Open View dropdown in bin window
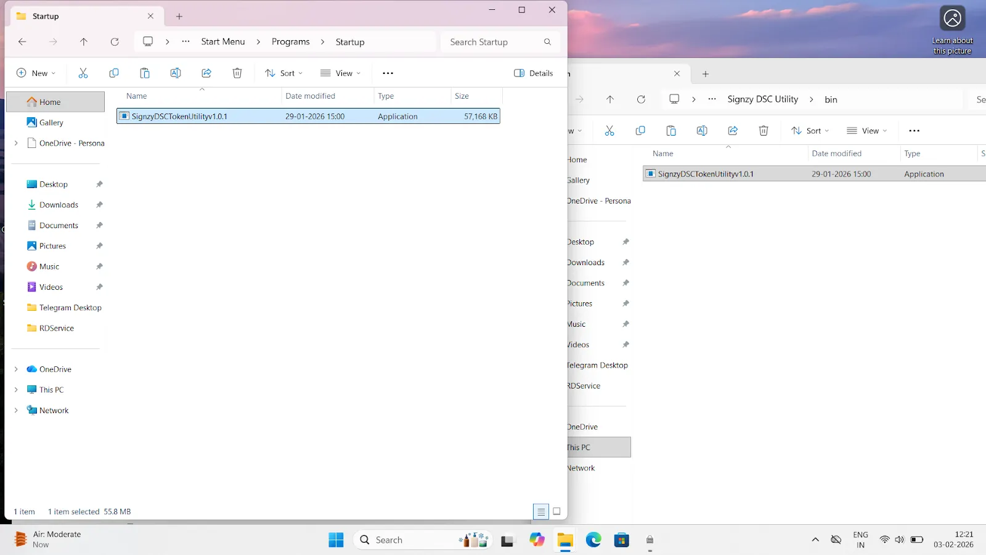986x555 pixels. pos(867,131)
